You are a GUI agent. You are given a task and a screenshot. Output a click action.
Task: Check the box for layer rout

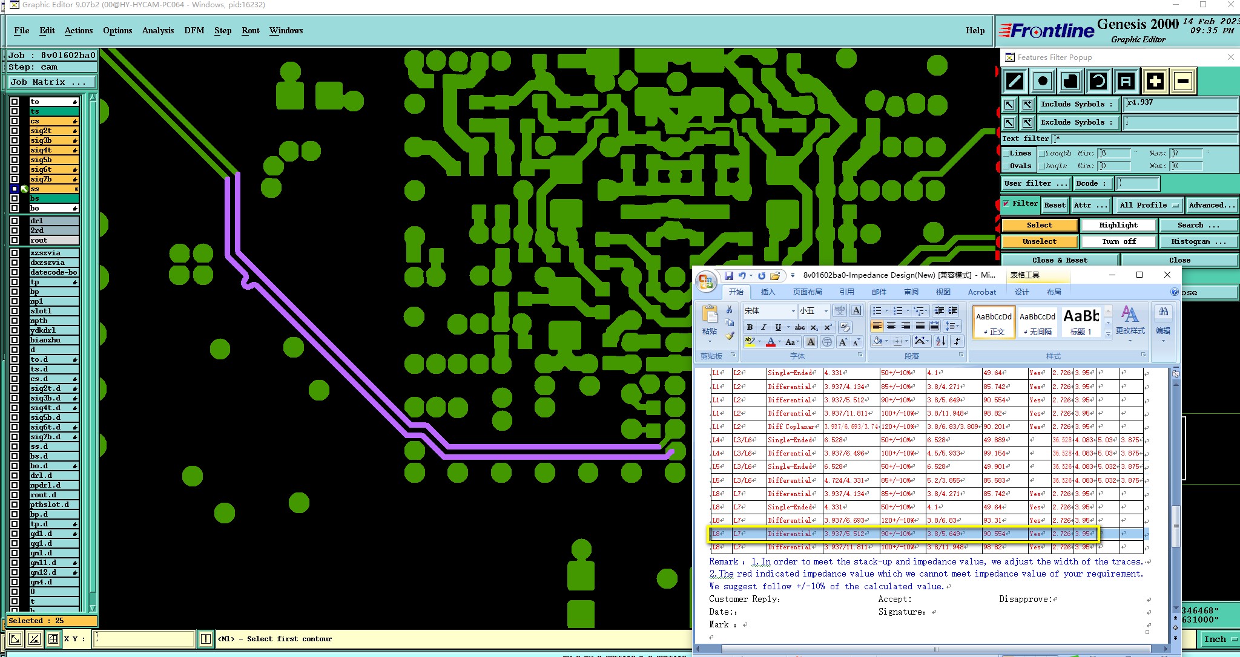tap(15, 240)
